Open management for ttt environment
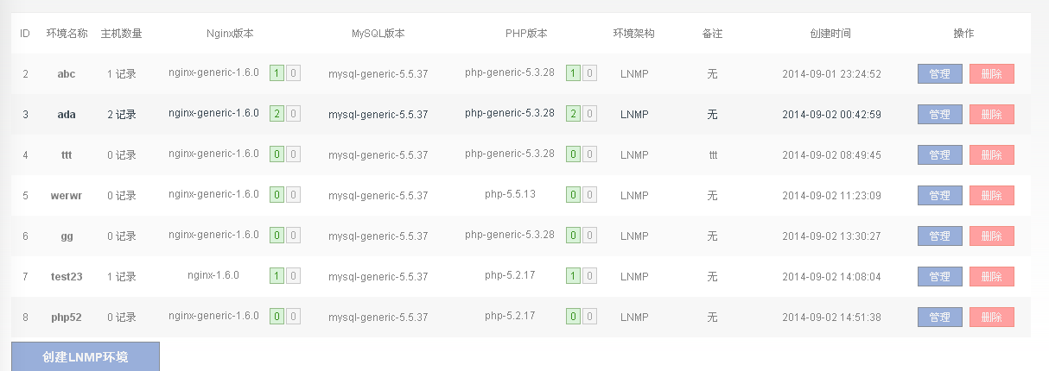This screenshot has width=1049, height=371. pos(939,155)
